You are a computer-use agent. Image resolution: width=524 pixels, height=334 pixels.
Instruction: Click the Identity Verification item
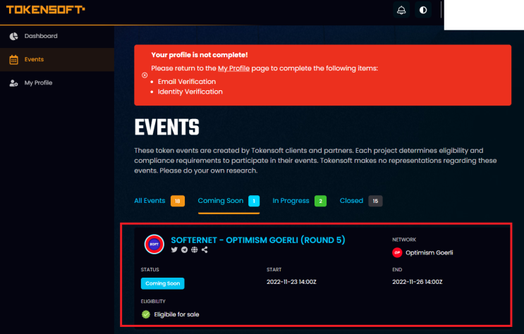point(190,92)
